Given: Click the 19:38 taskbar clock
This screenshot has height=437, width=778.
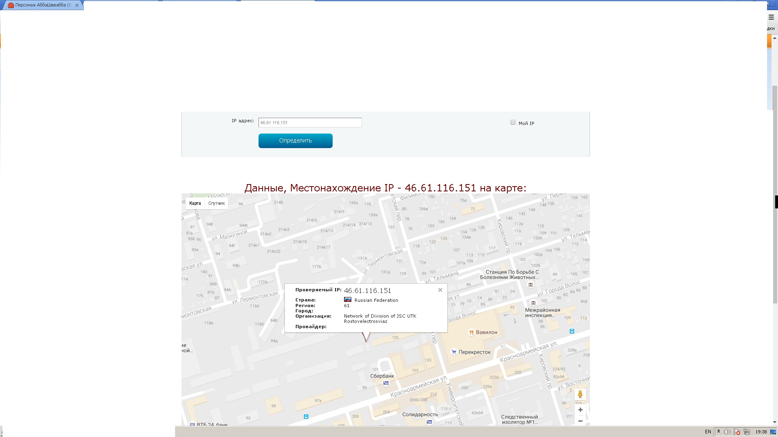Looking at the screenshot, I should [x=761, y=432].
